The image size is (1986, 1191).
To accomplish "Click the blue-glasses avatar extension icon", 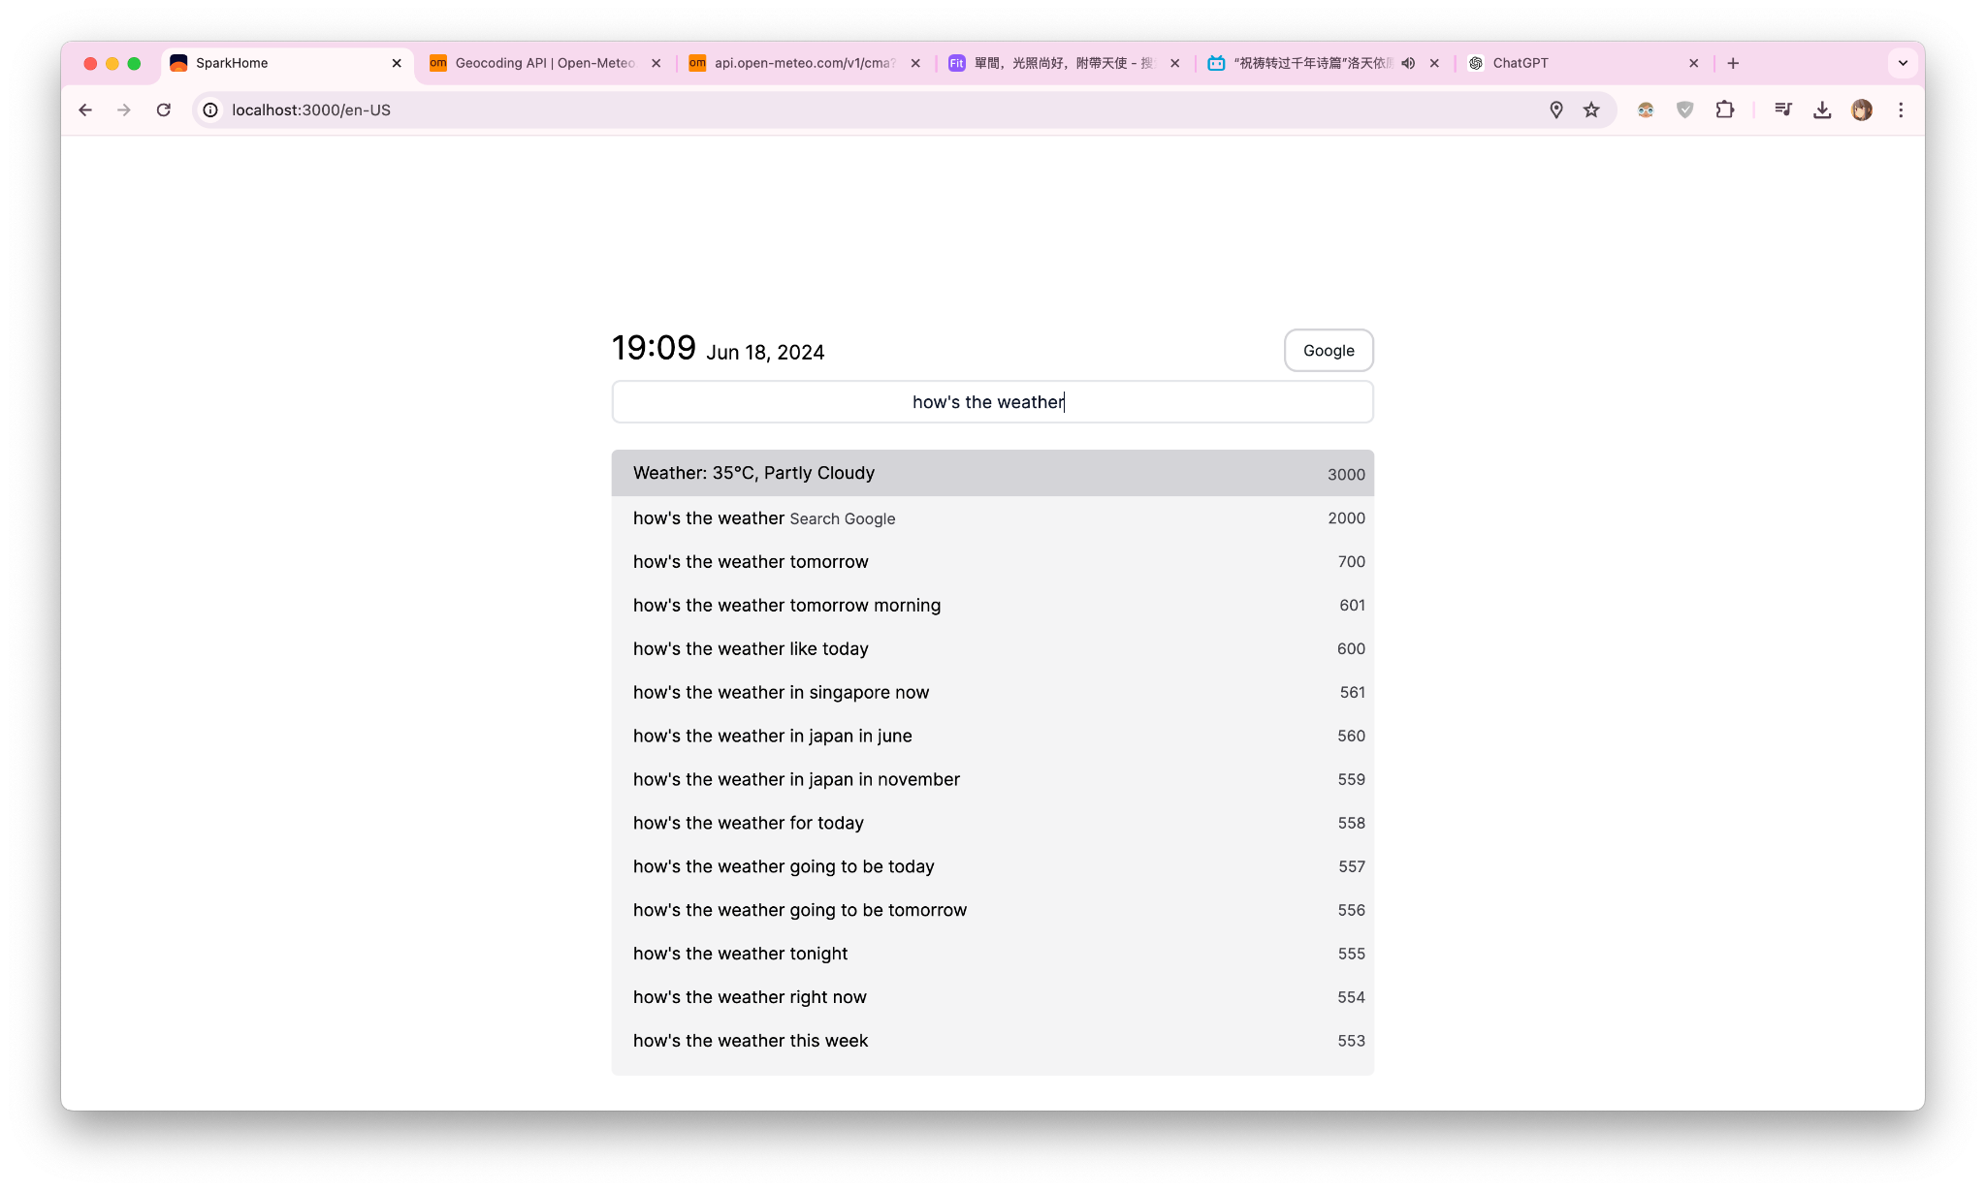I will [x=1644, y=110].
